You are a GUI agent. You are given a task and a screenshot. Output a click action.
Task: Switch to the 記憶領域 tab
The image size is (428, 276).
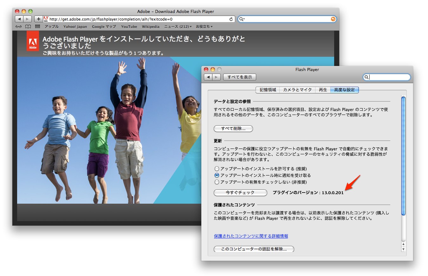(x=268, y=90)
